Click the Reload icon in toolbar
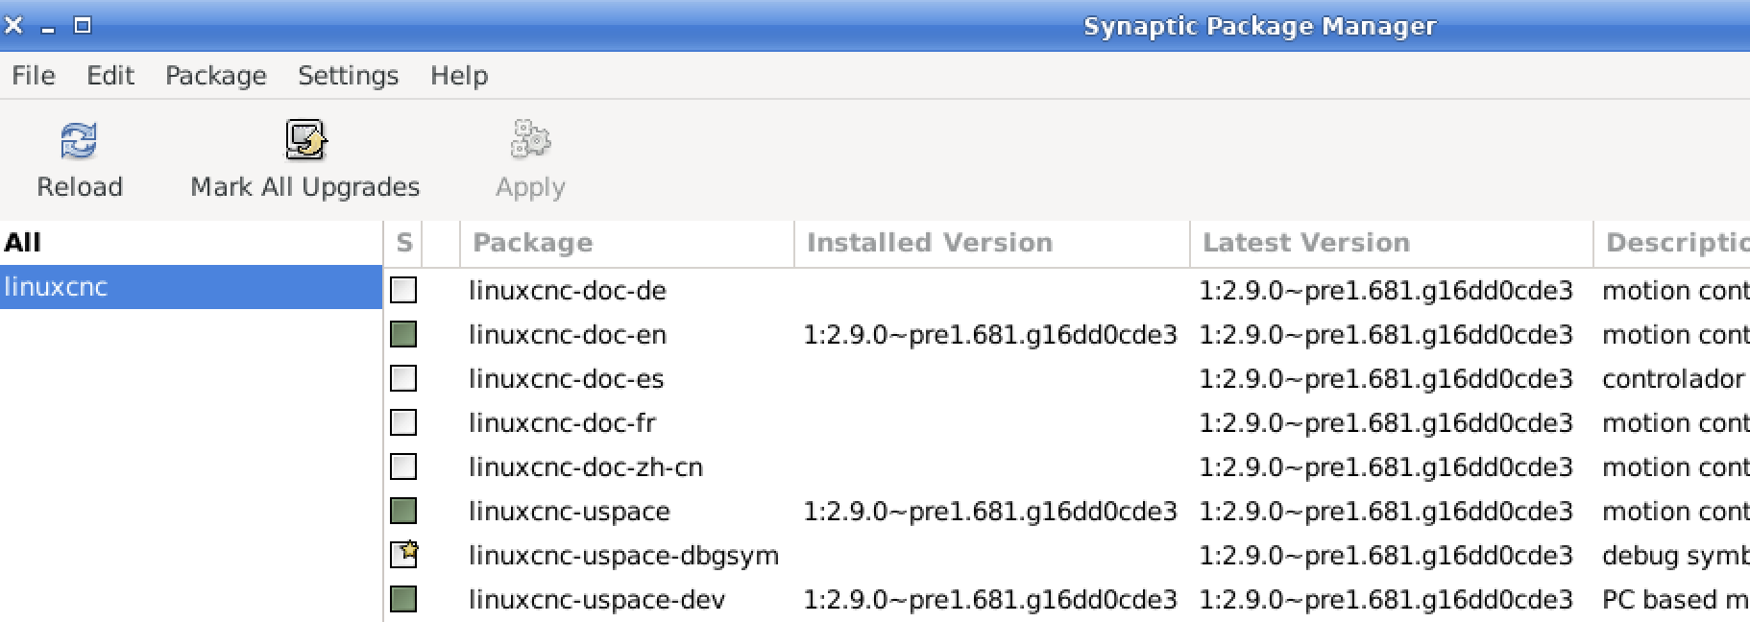The height and width of the screenshot is (622, 1750). (x=79, y=140)
